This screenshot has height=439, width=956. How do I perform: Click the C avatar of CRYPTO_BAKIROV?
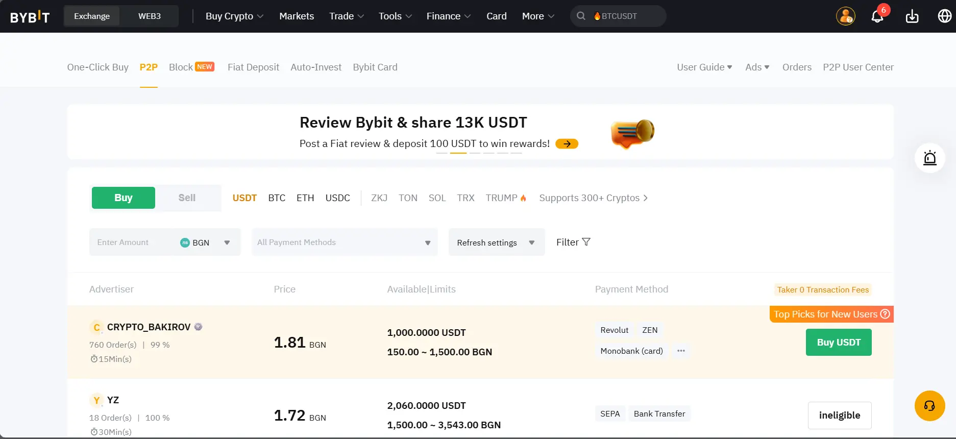96,327
